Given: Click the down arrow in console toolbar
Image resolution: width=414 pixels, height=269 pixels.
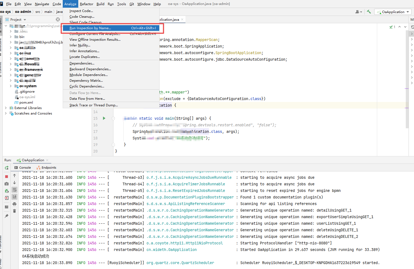Looking at the screenshot, I should tap(14, 183).
